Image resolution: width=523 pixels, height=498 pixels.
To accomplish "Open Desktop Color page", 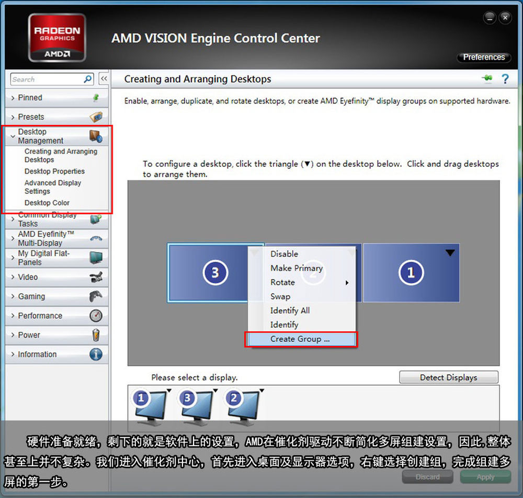I will click(47, 203).
